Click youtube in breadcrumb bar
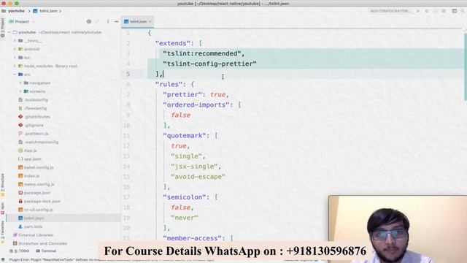Screen dimensions: 467x263 coord(16,11)
